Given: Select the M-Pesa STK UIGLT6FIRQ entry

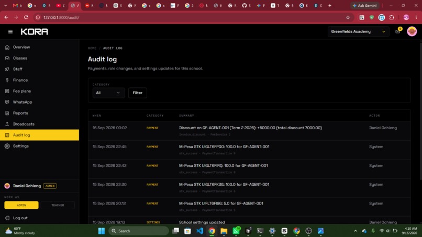Looking at the screenshot, I should [224, 165].
